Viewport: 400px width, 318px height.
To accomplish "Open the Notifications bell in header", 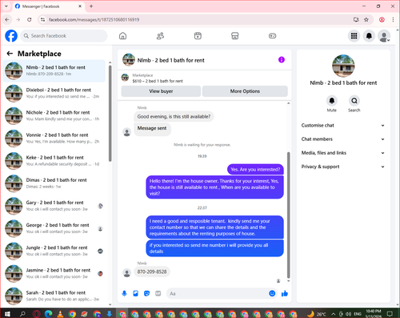I will point(369,36).
